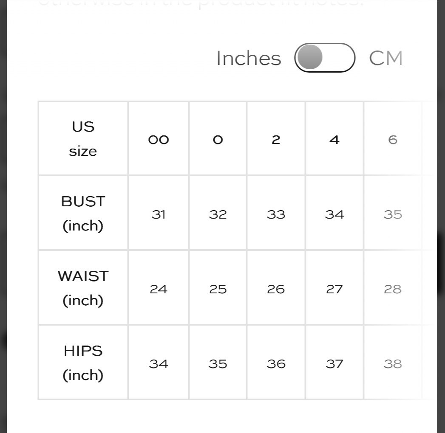Click the size 00 column header
The width and height of the screenshot is (445, 433).
point(159,140)
